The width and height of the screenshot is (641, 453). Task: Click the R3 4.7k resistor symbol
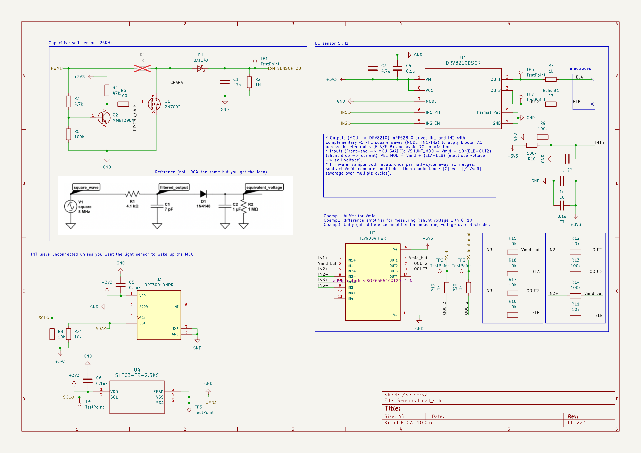click(69, 101)
